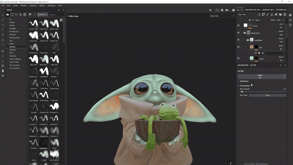Open the viewport Base Color channel dropdown
Viewport: 293px width, 165px height.
pyautogui.click(x=222, y=16)
